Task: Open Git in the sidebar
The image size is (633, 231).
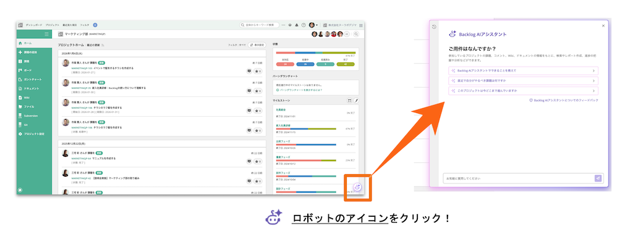Action: (35, 125)
